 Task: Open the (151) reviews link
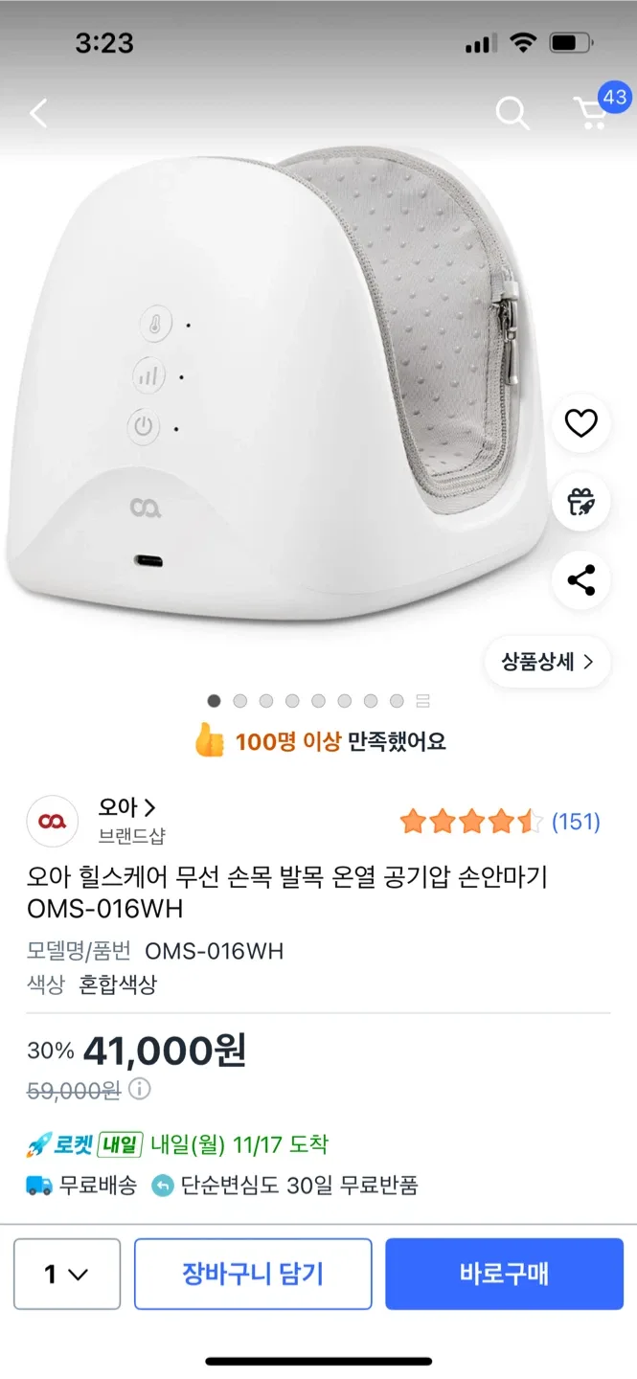click(x=576, y=822)
